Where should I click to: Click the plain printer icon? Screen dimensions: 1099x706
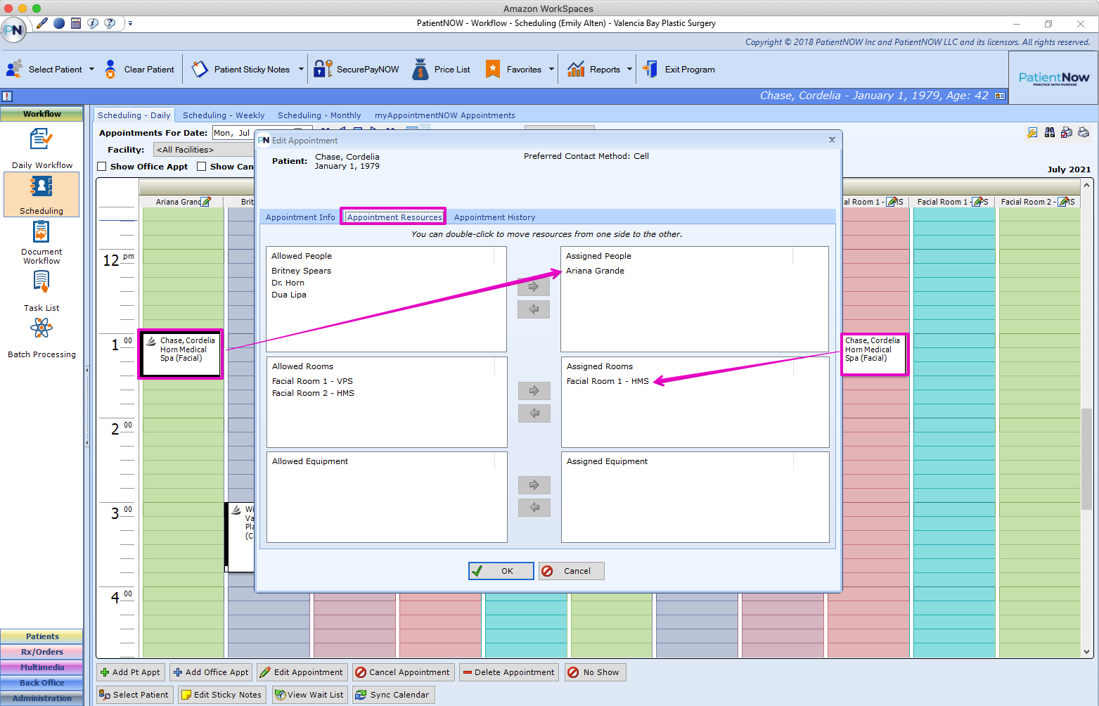coord(1084,132)
